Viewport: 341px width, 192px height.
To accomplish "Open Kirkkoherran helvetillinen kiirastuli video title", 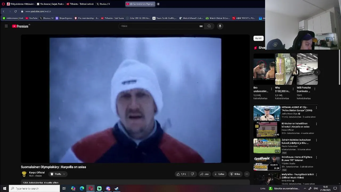I will pos(295,125).
